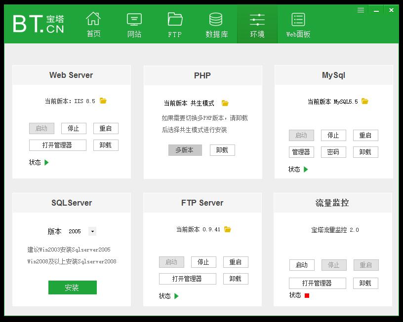This screenshot has height=322, width=403.
Task: Uninstall PHP with 卸载
Action: click(222, 150)
